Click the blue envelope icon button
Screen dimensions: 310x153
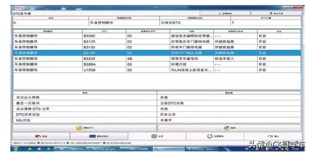point(99,136)
